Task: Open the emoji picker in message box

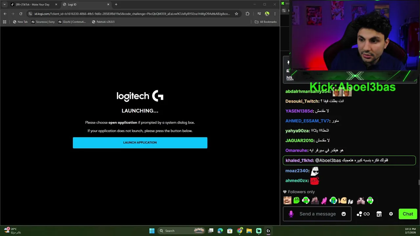Action: pos(344,214)
